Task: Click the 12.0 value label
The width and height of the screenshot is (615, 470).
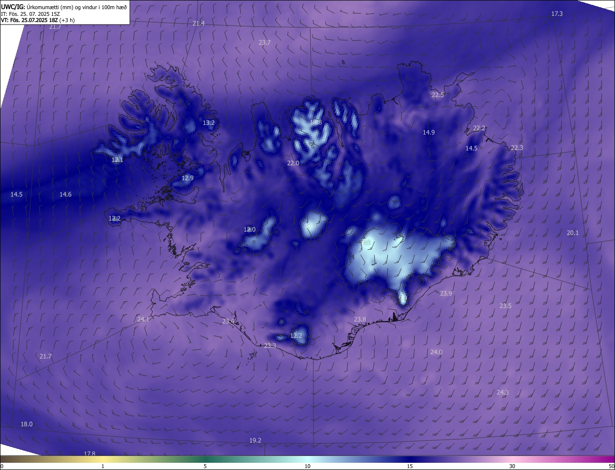Action: pos(250,230)
